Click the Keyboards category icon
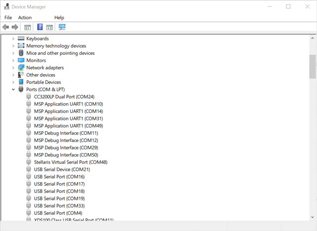The width and height of the screenshot is (317, 231). point(21,38)
